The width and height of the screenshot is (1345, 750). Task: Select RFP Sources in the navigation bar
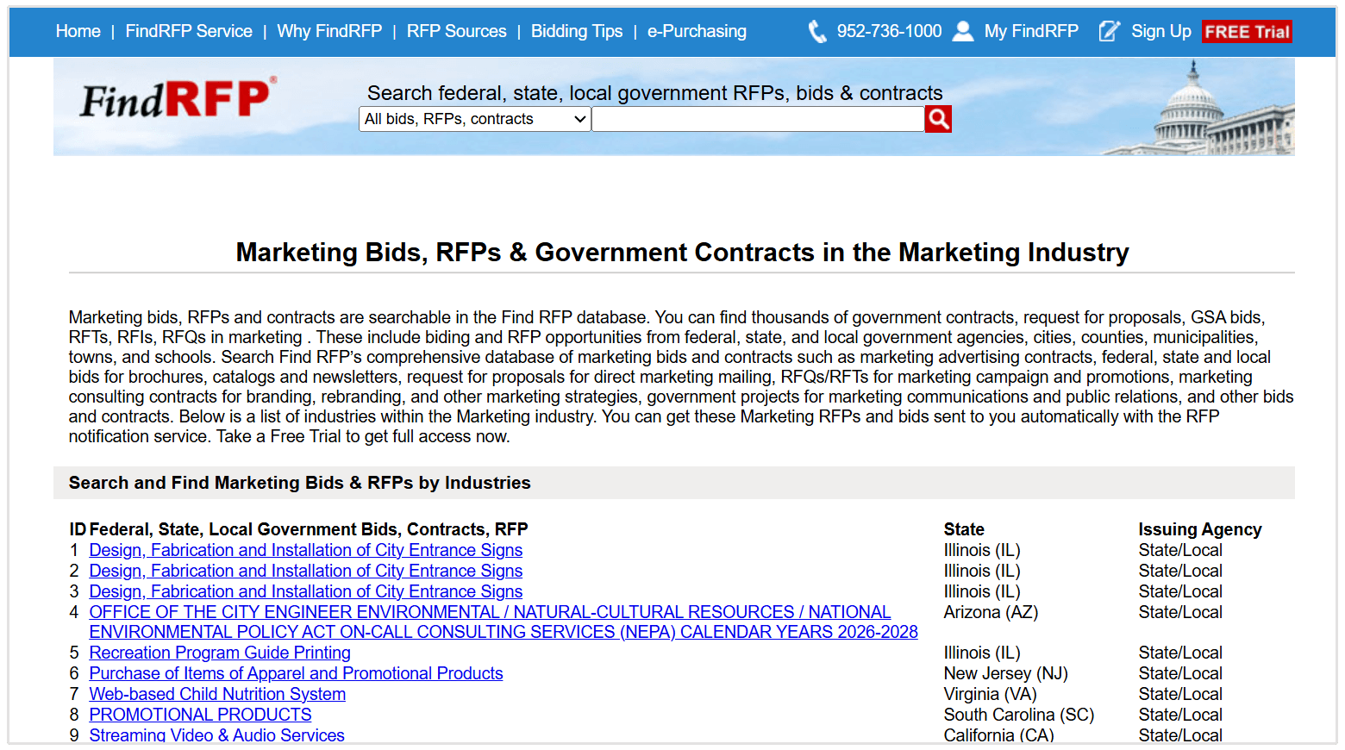tap(456, 31)
